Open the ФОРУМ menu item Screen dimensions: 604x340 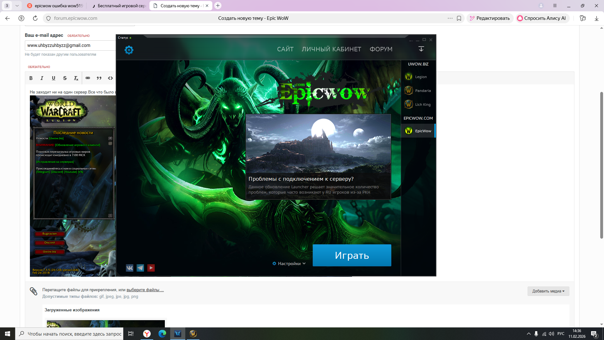click(x=381, y=49)
